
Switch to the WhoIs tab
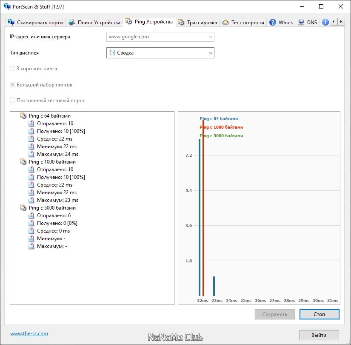point(281,23)
